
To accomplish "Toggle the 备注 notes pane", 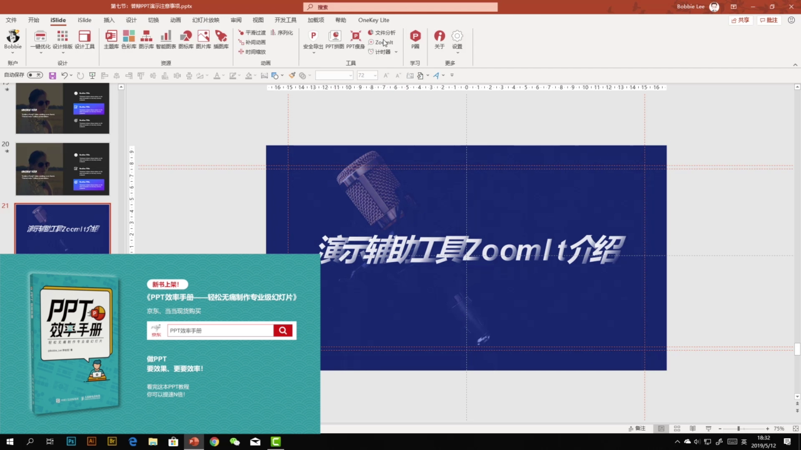I will click(x=636, y=429).
